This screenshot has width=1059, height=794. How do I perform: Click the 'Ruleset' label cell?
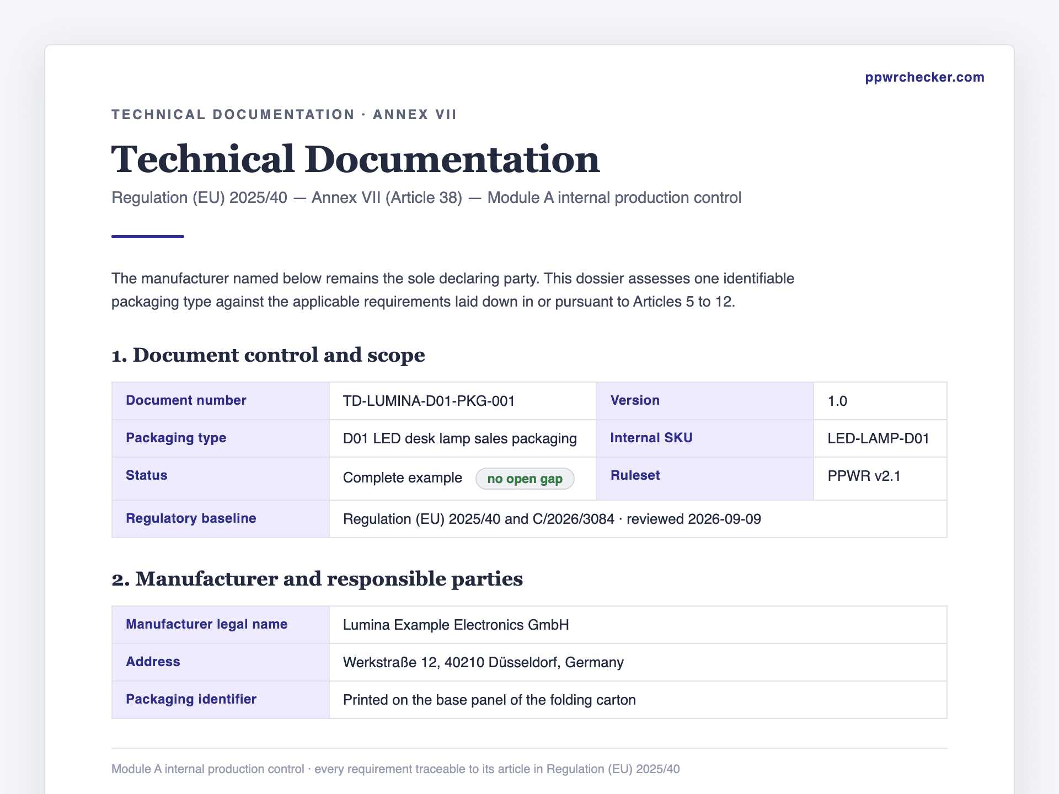tap(705, 479)
